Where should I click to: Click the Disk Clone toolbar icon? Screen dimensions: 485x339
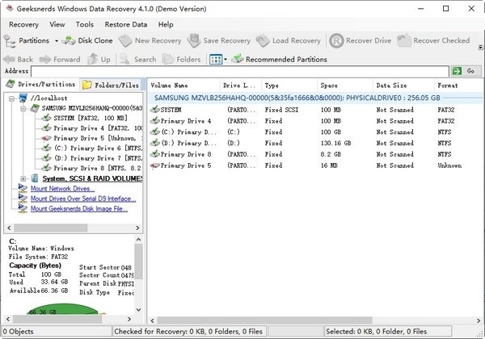click(x=70, y=40)
